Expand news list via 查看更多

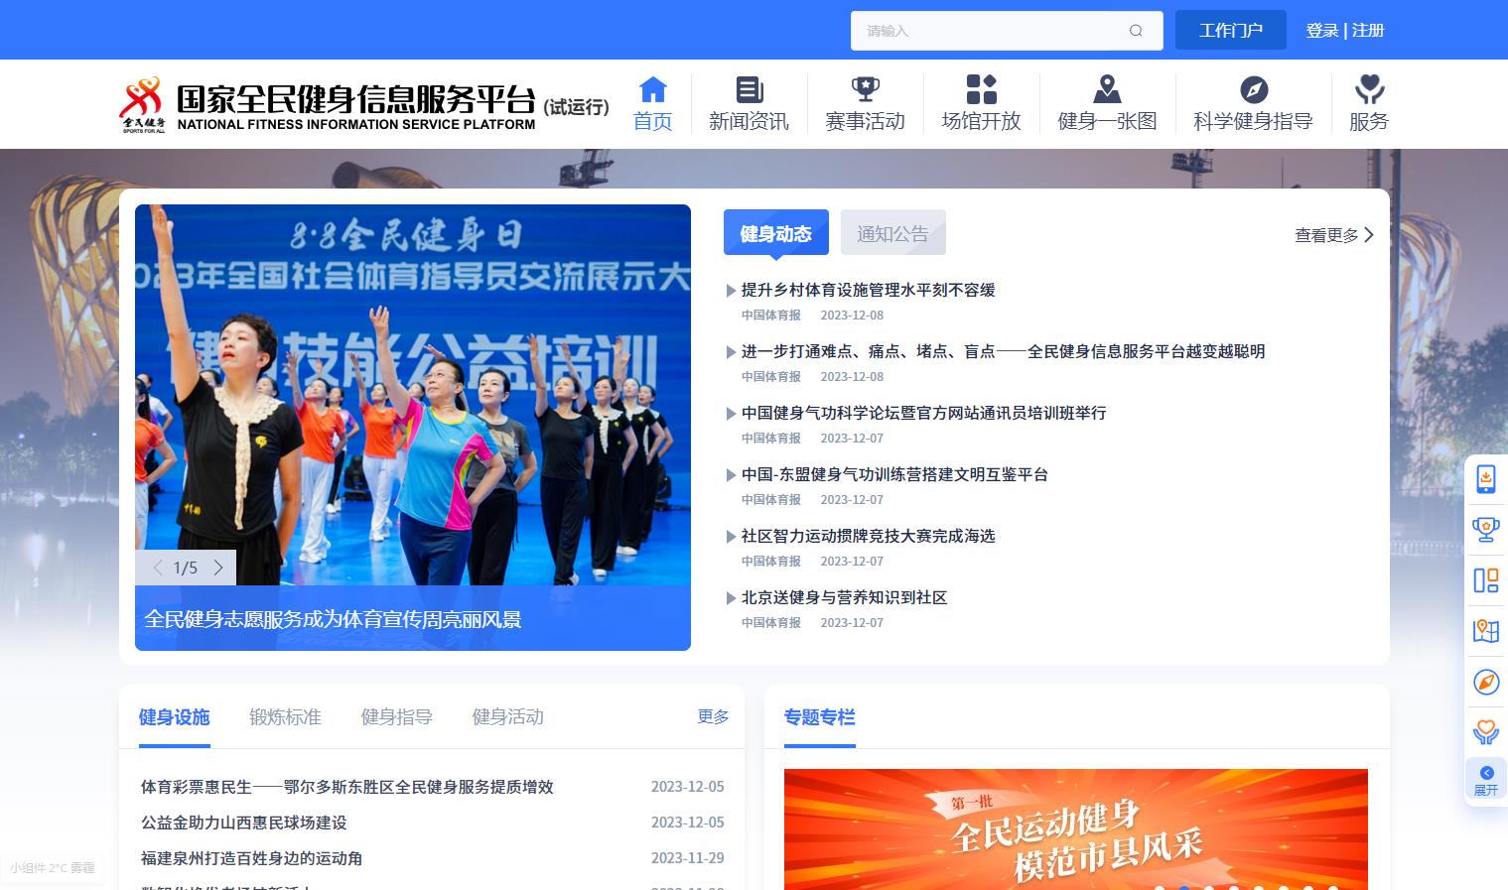pyautogui.click(x=1333, y=235)
